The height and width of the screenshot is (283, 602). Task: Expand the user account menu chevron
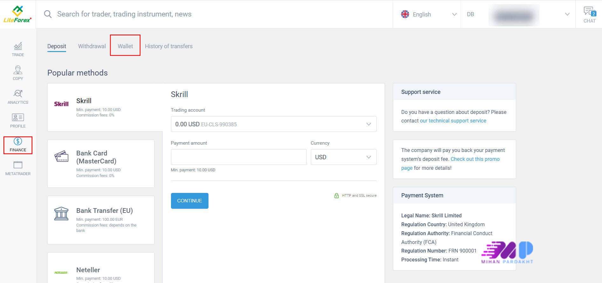[x=567, y=14]
